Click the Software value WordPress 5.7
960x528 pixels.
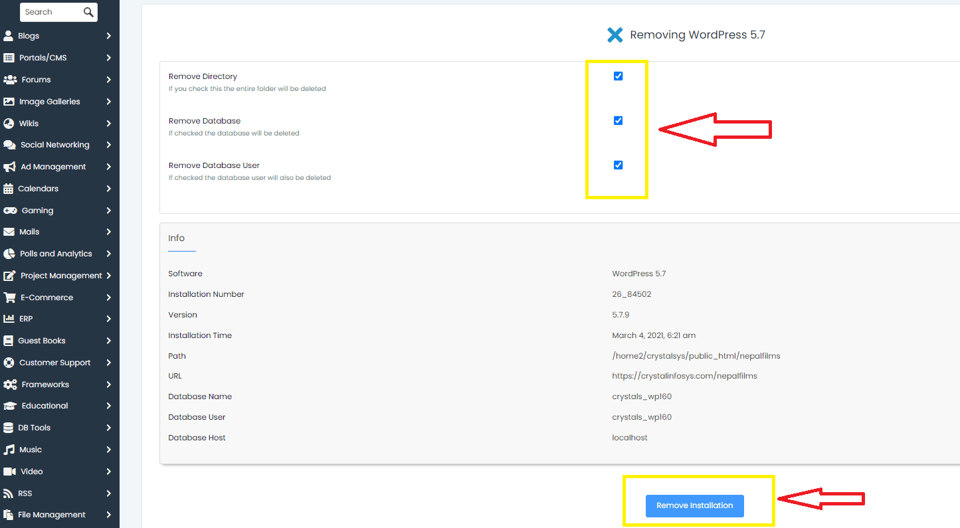pos(639,274)
